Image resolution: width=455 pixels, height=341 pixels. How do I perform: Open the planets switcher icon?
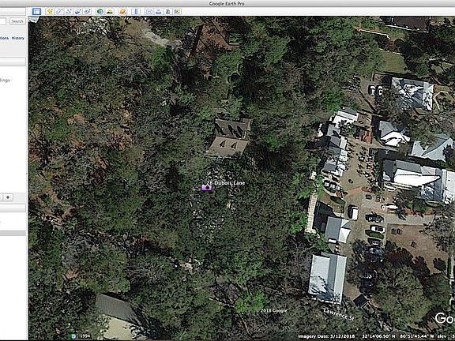point(122,12)
